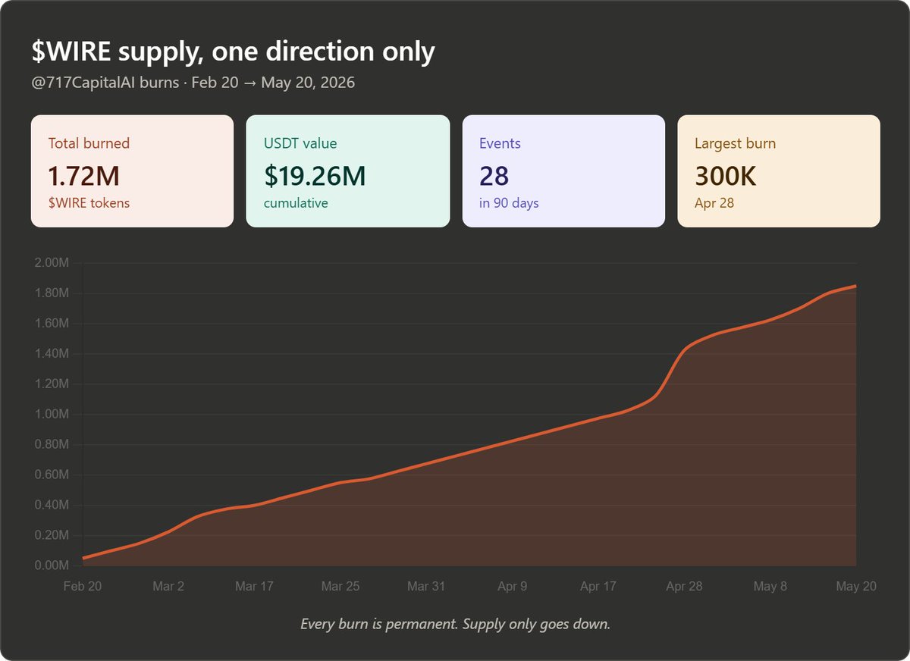
Task: Click the 1.00M y-axis label
Action: point(52,415)
